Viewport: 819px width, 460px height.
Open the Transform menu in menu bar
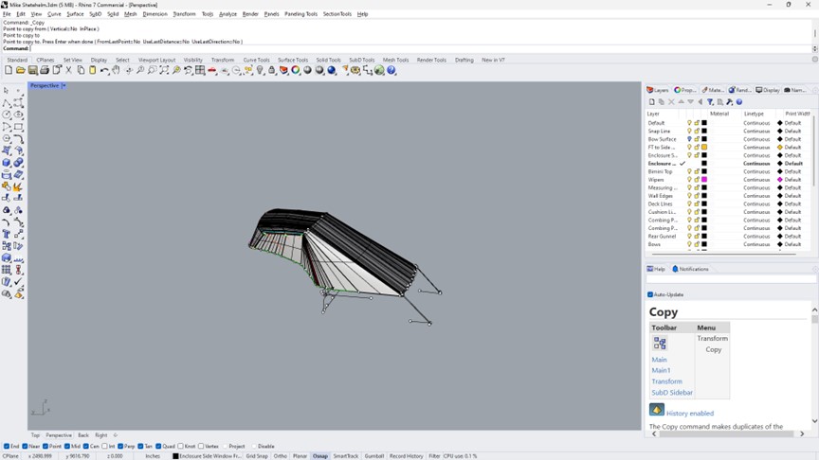(184, 14)
